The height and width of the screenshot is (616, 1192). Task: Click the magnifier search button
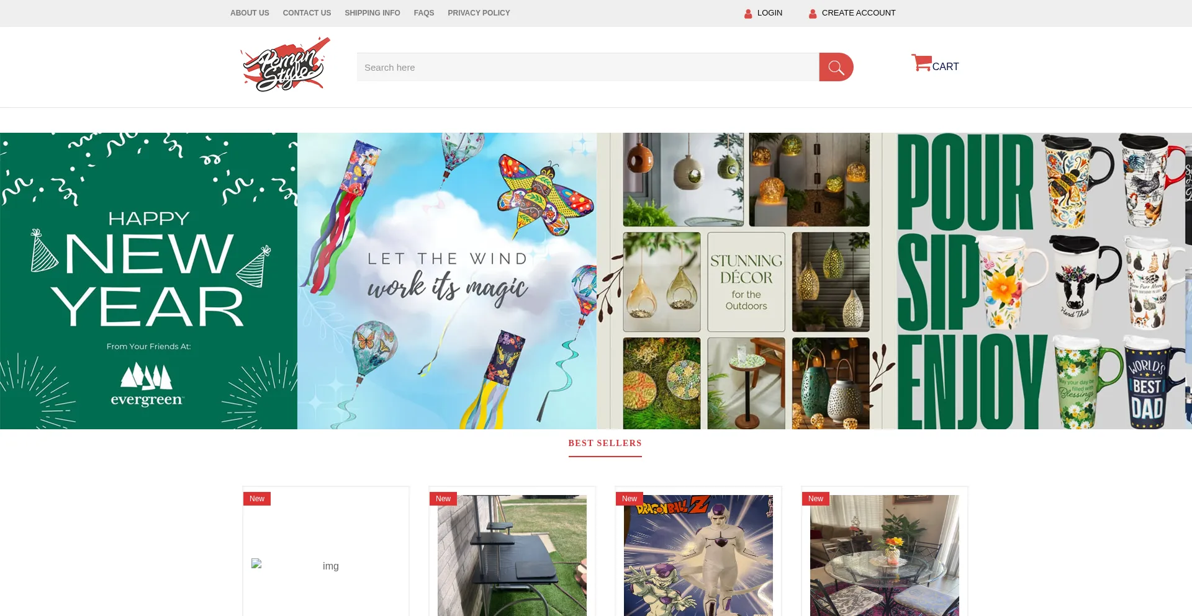click(836, 67)
